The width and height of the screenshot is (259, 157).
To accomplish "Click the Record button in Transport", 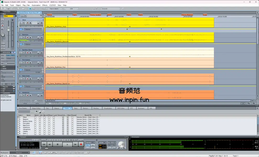I will pyautogui.click(x=81, y=144).
